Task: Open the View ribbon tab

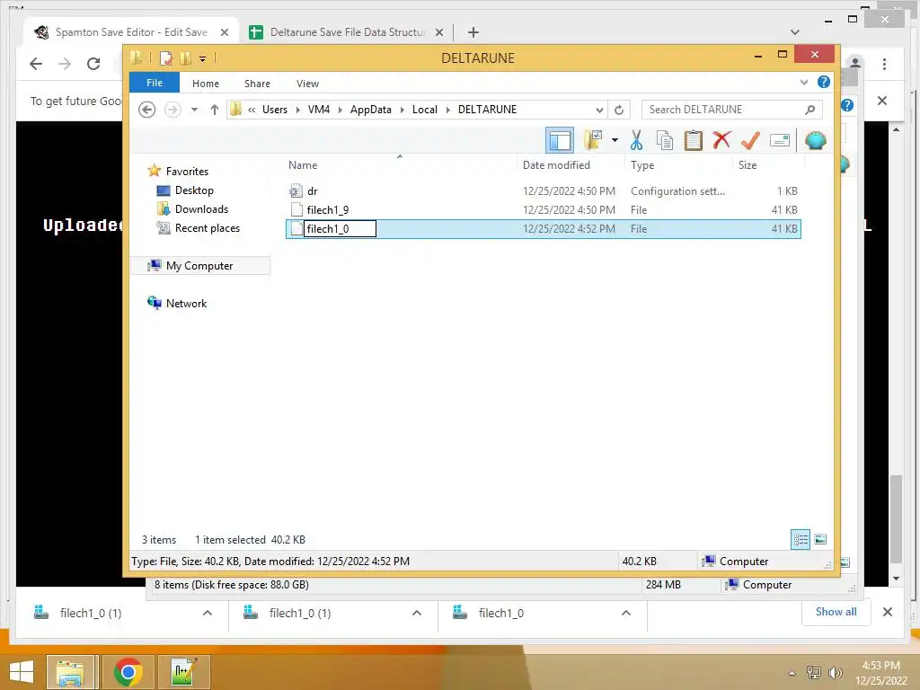Action: pos(307,84)
